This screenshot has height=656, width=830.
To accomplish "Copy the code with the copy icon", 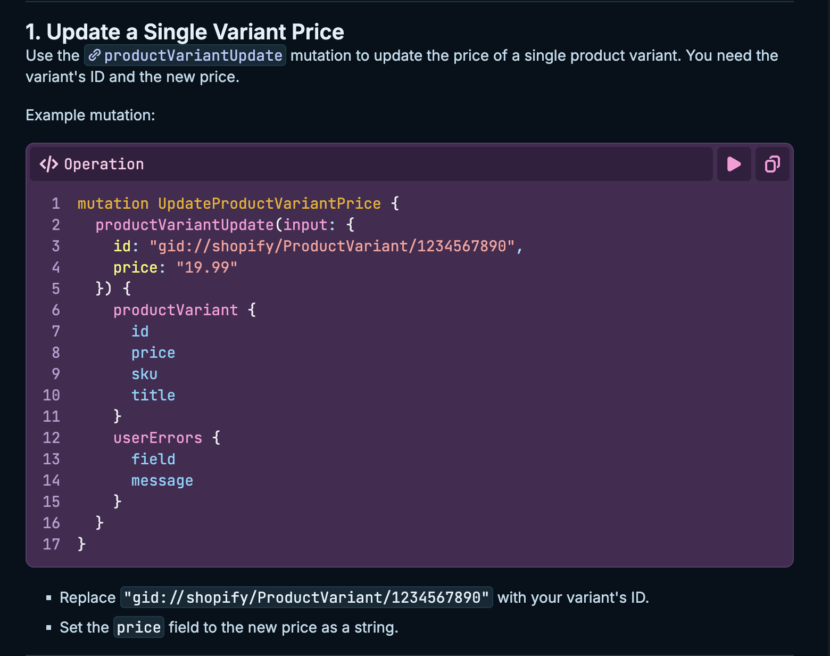I will click(772, 164).
